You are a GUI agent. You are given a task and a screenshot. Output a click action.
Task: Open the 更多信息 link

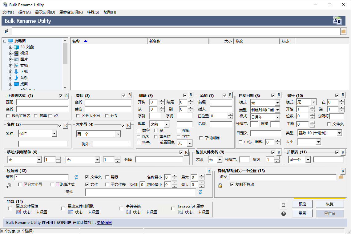click(x=104, y=223)
